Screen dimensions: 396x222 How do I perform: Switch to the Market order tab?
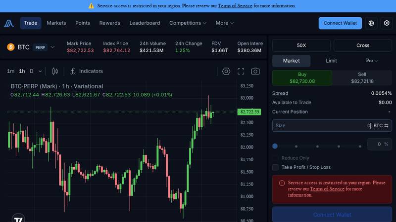tap(291, 61)
